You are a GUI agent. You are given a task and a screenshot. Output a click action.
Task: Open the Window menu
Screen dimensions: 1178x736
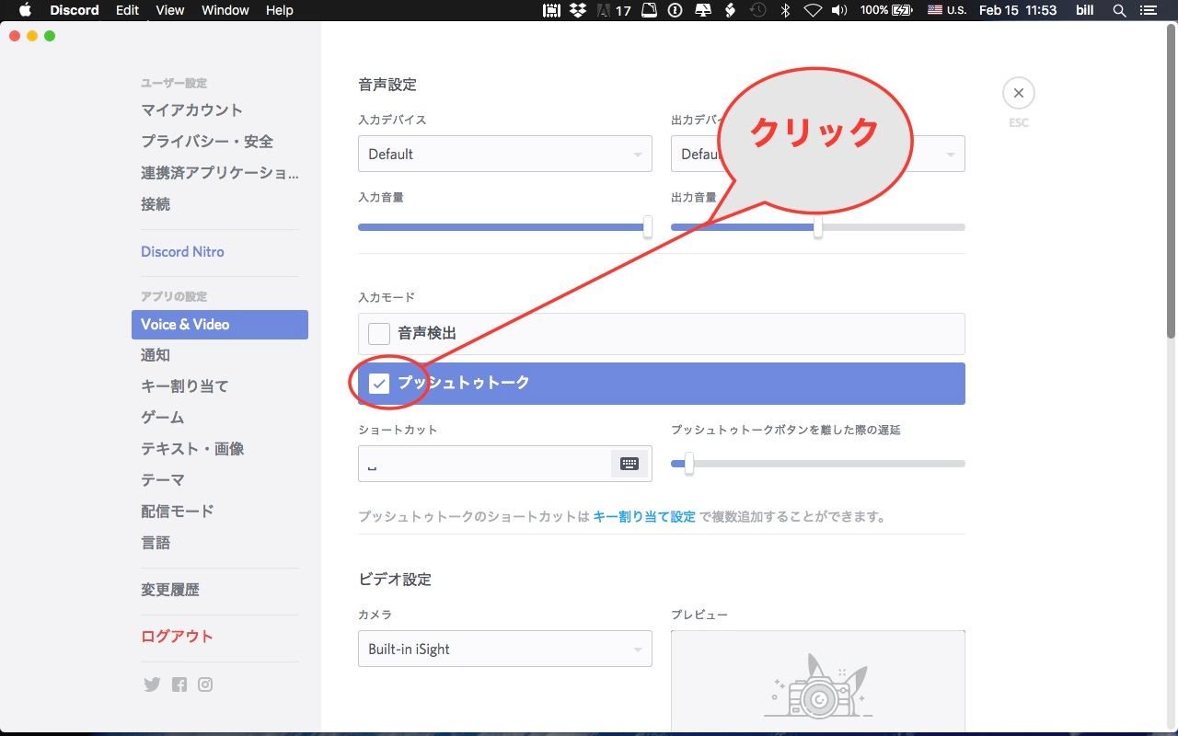(x=225, y=10)
